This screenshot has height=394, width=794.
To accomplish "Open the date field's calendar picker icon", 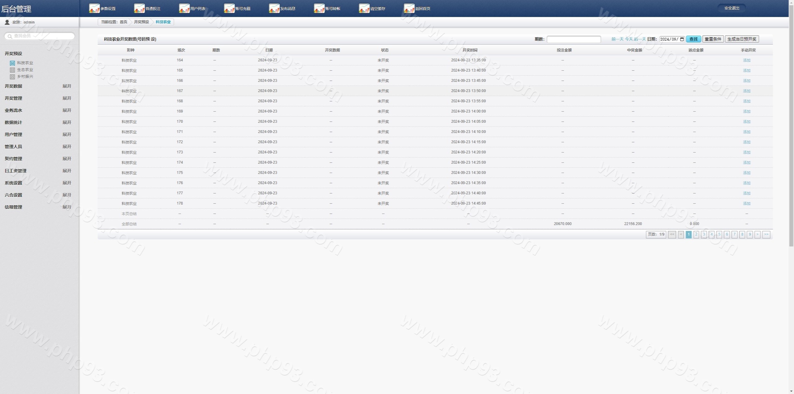I will coord(682,39).
